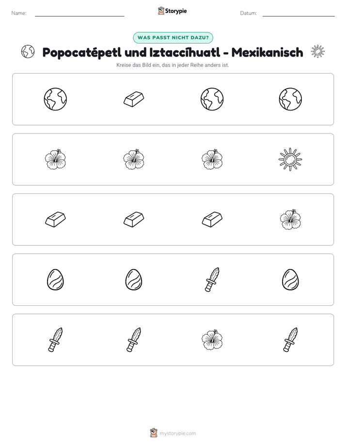Circle the gold bar in row one
Viewport: 346px width, 447px height.
point(134,99)
